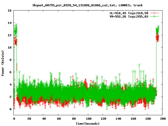Click the green YR legend line sample
This screenshot has height=126, width=168.
(x=154, y=16)
